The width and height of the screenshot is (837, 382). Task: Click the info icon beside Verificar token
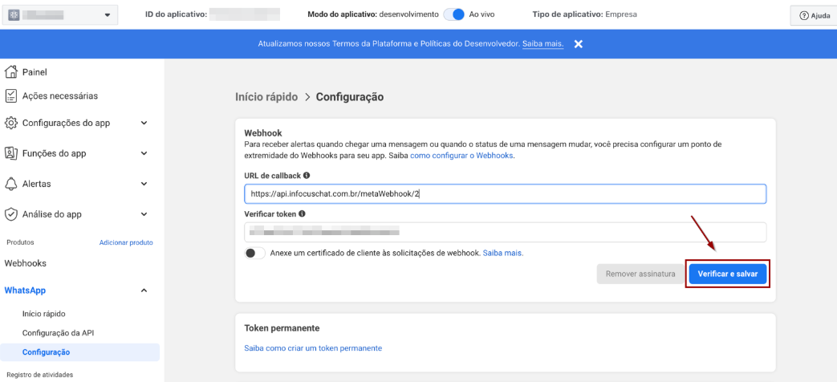tap(302, 214)
